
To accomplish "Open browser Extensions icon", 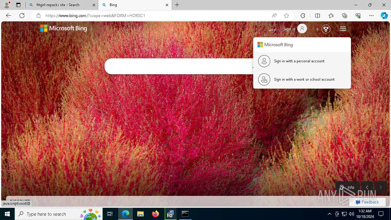I will coord(303,16).
